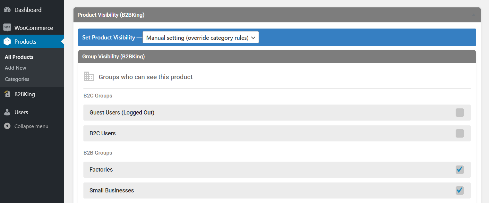Open the Categories submenu link

pyautogui.click(x=17, y=79)
